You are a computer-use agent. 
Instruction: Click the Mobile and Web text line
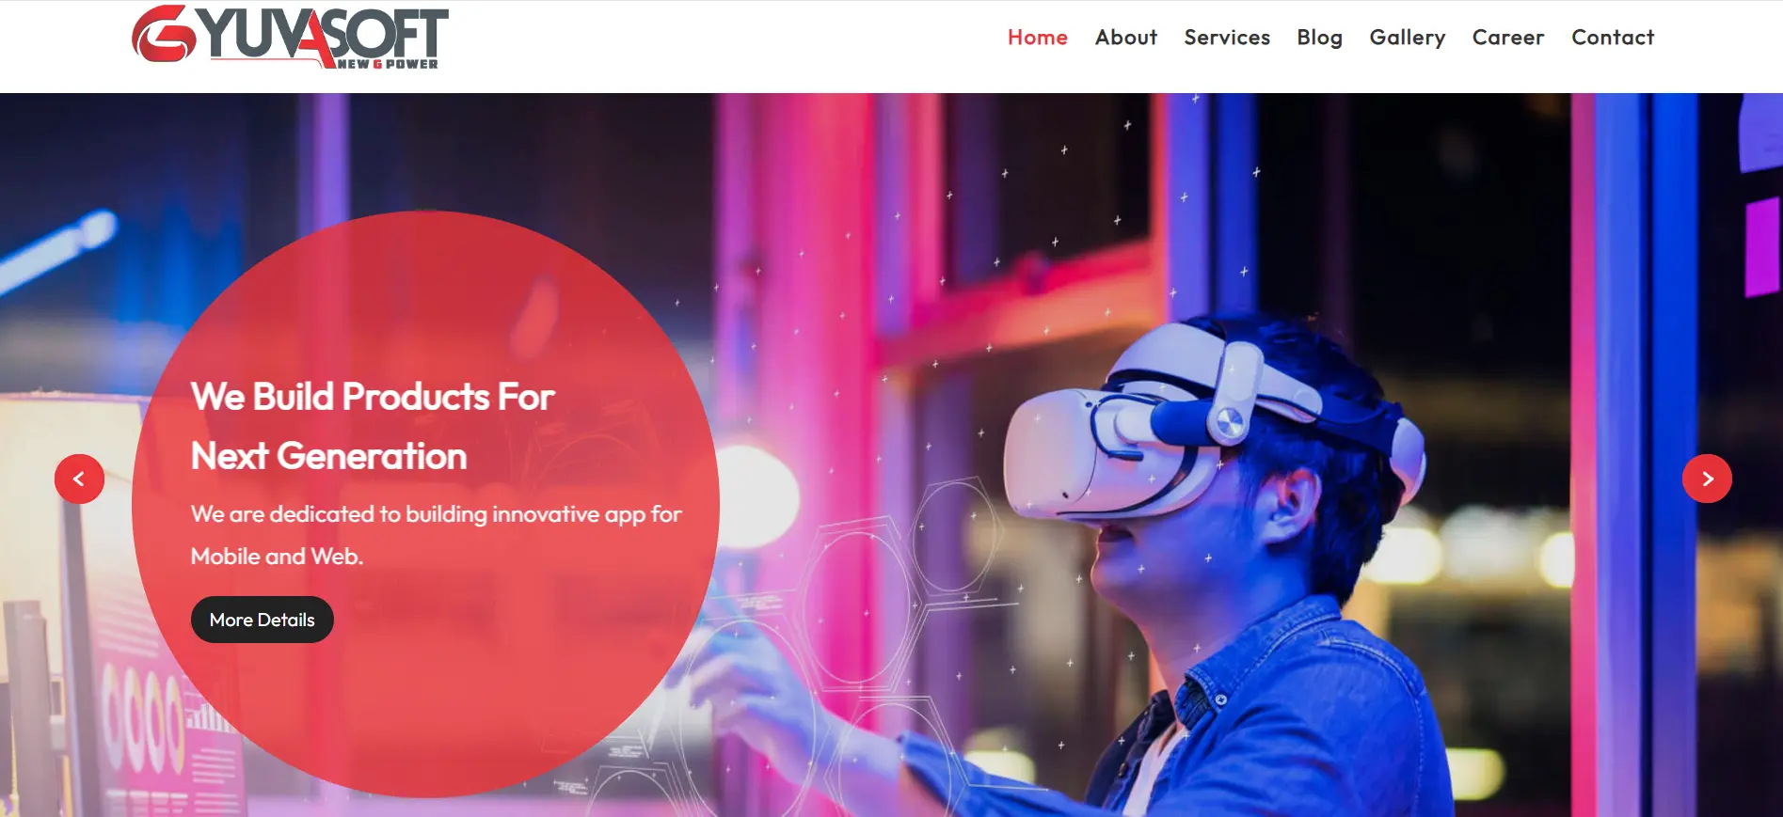coord(277,556)
